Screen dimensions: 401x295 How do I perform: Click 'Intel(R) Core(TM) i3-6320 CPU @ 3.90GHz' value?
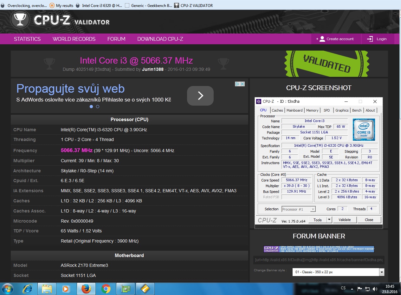click(104, 130)
